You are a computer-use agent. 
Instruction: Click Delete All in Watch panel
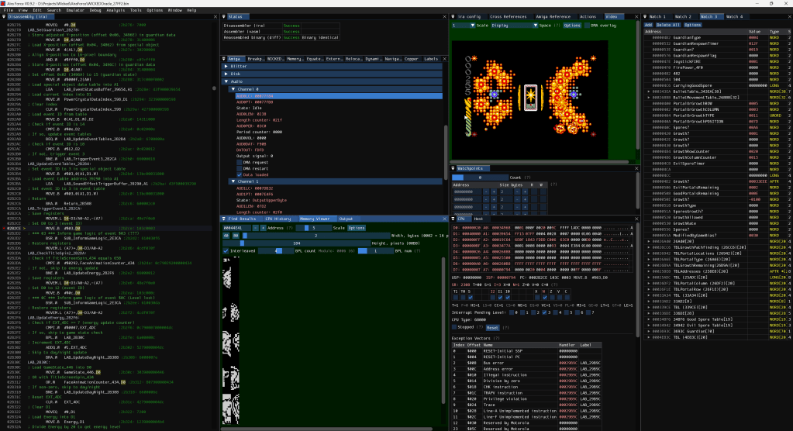pos(667,25)
